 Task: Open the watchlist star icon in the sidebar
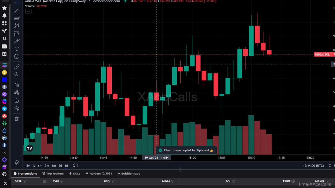click(4, 8)
